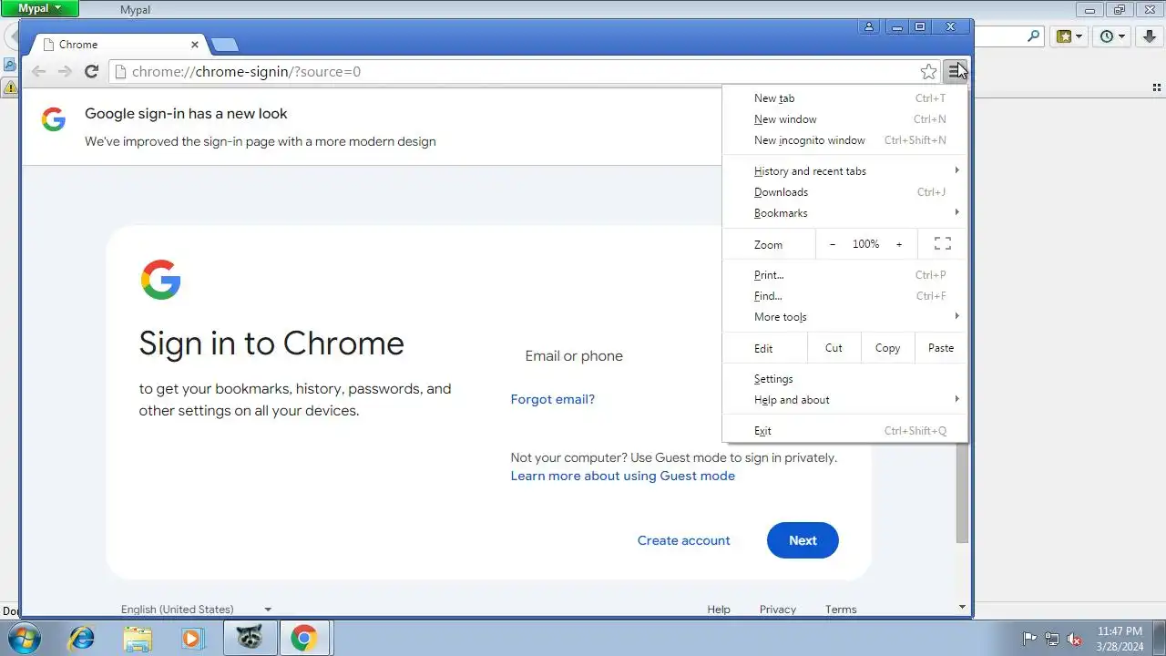Close the Chrome tab with its X
This screenshot has width=1166, height=656.
point(194,44)
